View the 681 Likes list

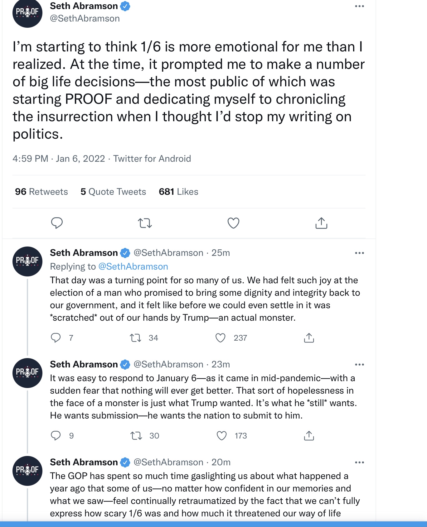(x=178, y=192)
